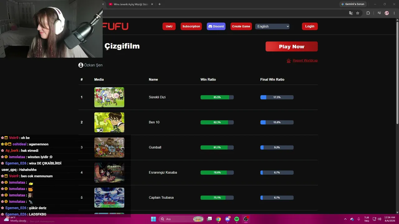
Task: Open the clock and date panel
Action: [390, 219]
